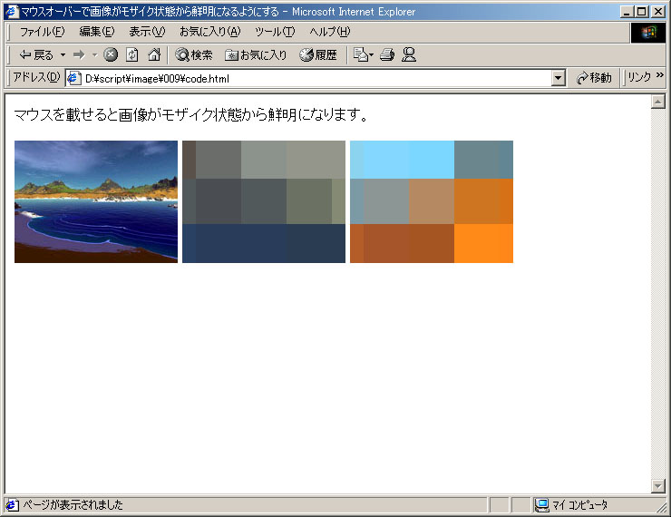The width and height of the screenshot is (671, 517).
Task: Open the ヘルプ(H) menu
Action: [329, 31]
